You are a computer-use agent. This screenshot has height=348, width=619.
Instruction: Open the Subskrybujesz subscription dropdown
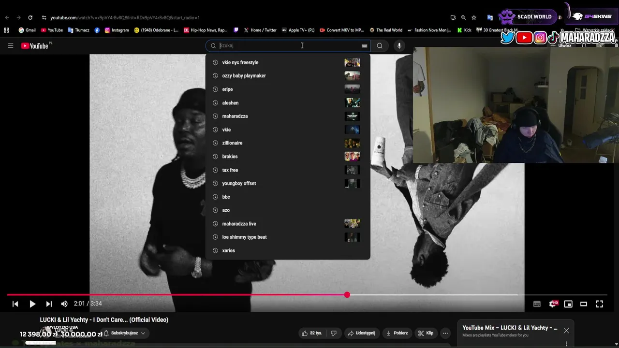coord(124,333)
